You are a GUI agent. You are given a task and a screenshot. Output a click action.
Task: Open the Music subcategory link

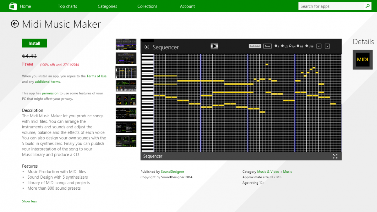(287, 172)
